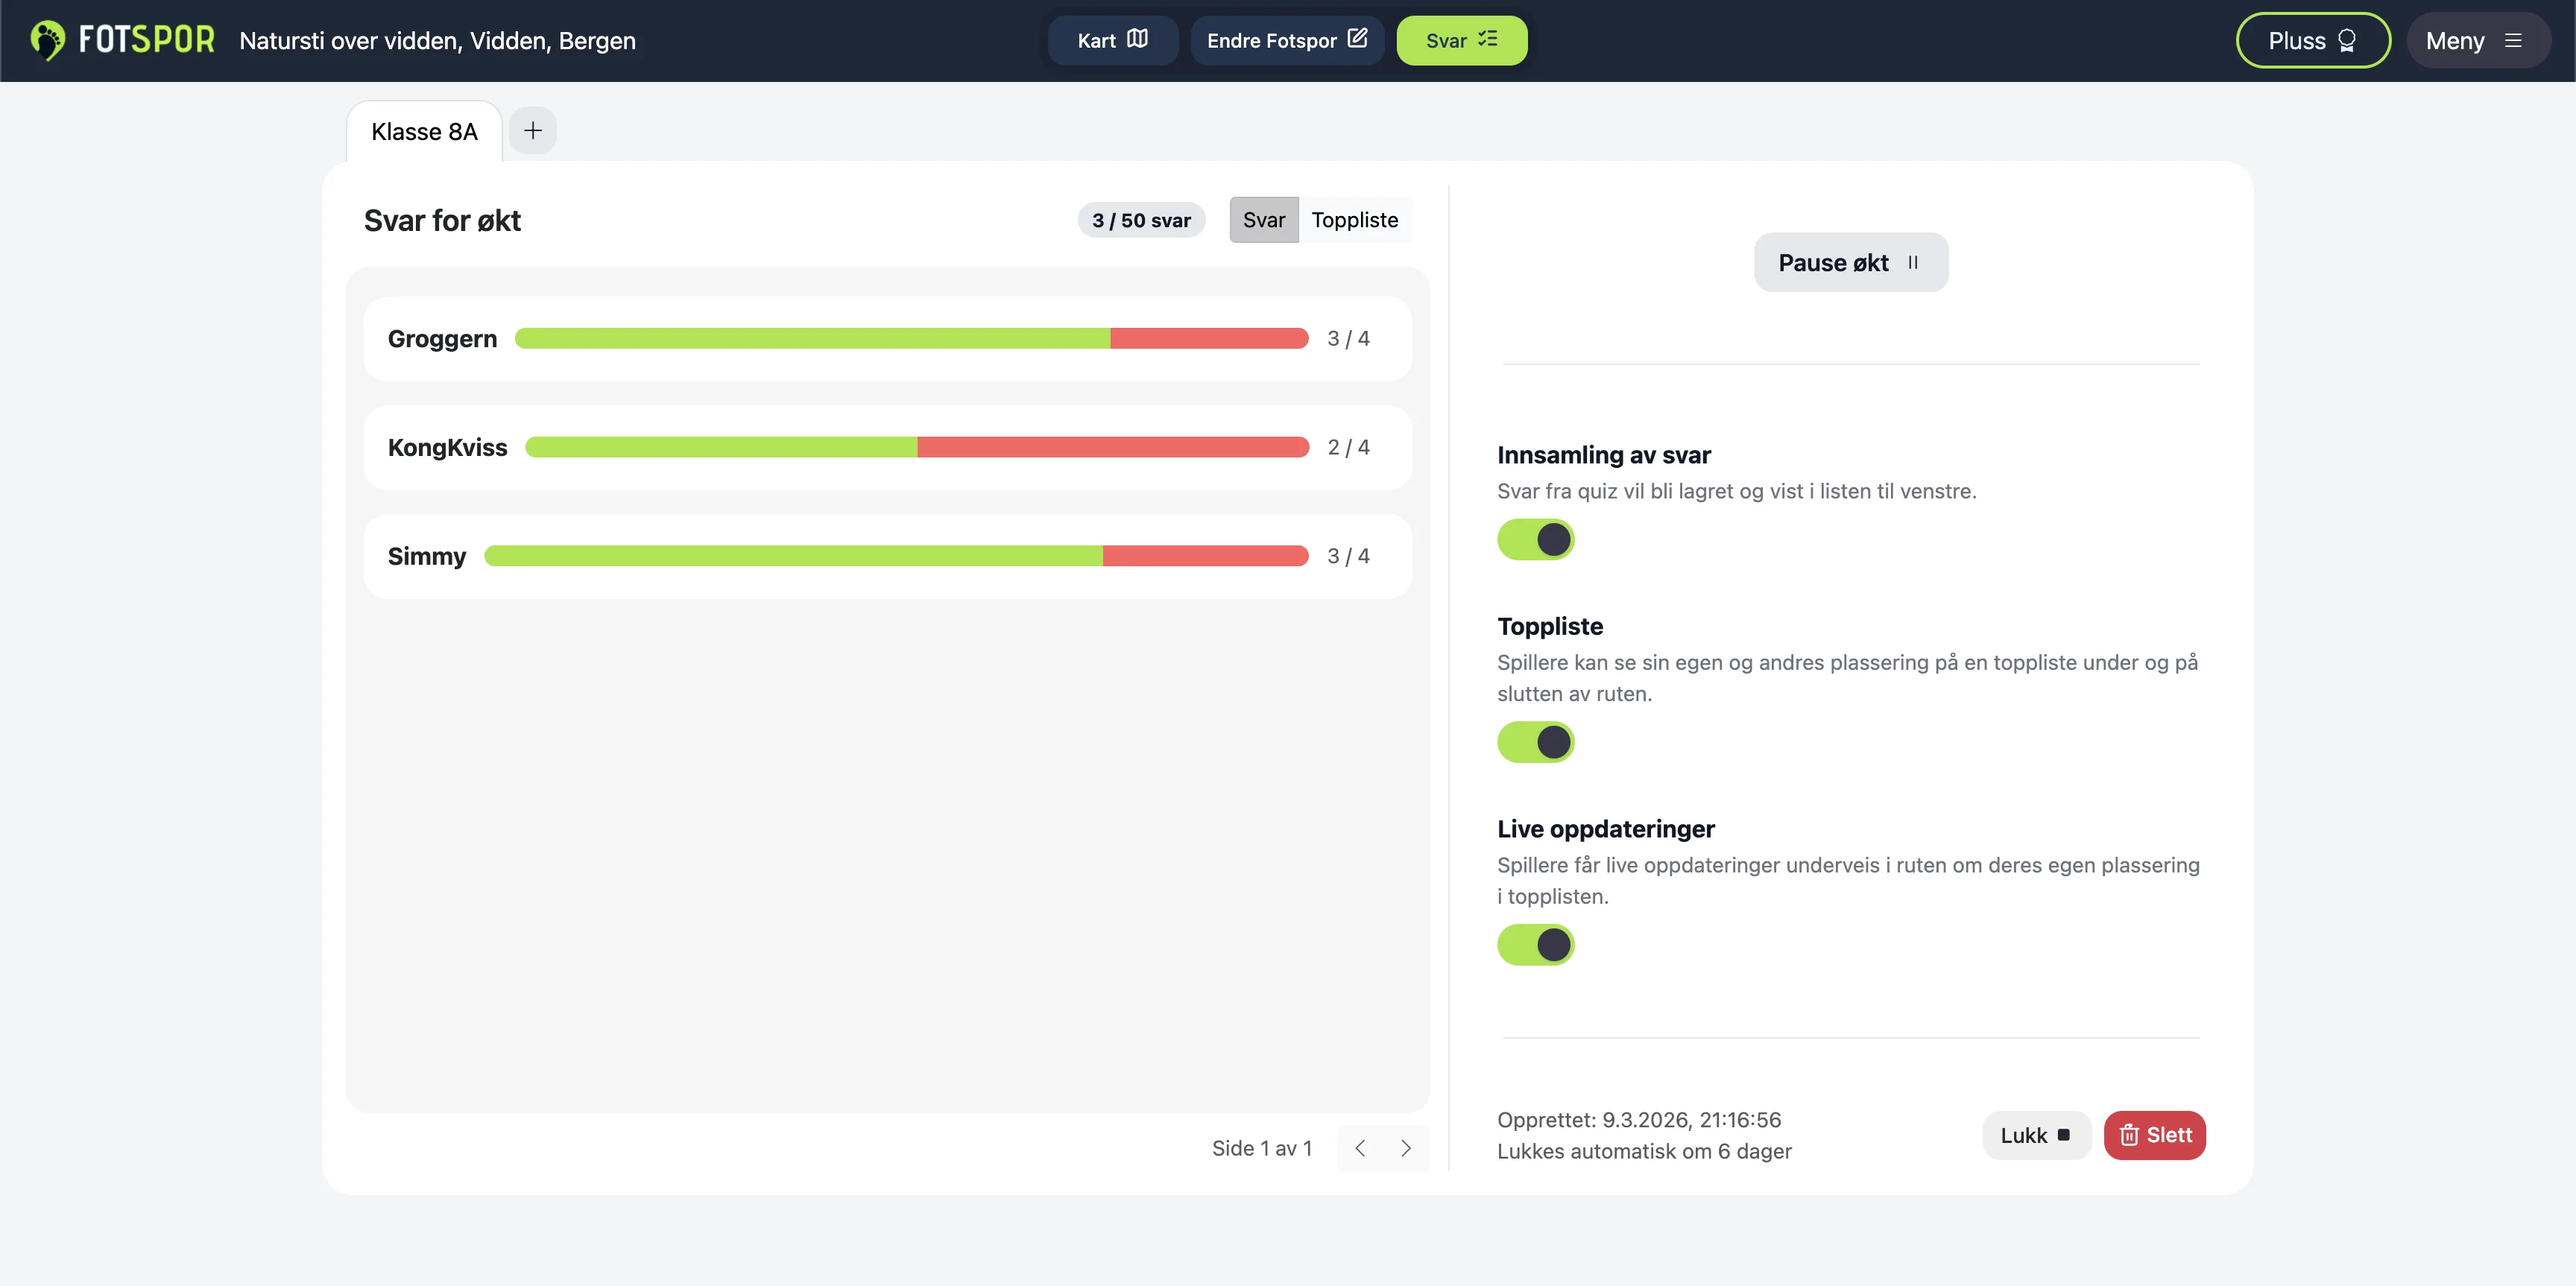The height and width of the screenshot is (1286, 2576).
Task: Click the trash icon on Slett button
Action: [x=2127, y=1135]
